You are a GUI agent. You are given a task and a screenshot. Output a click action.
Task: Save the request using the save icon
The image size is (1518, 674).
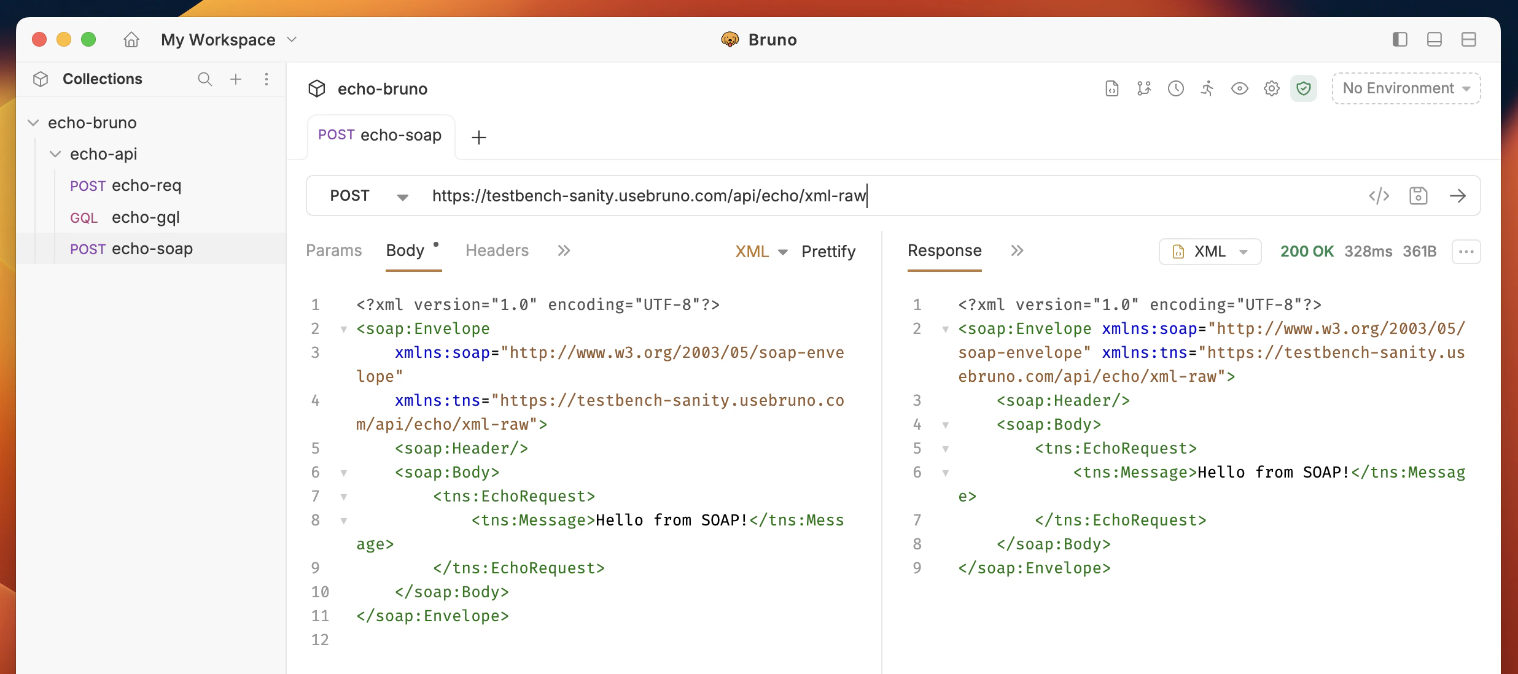click(1419, 195)
